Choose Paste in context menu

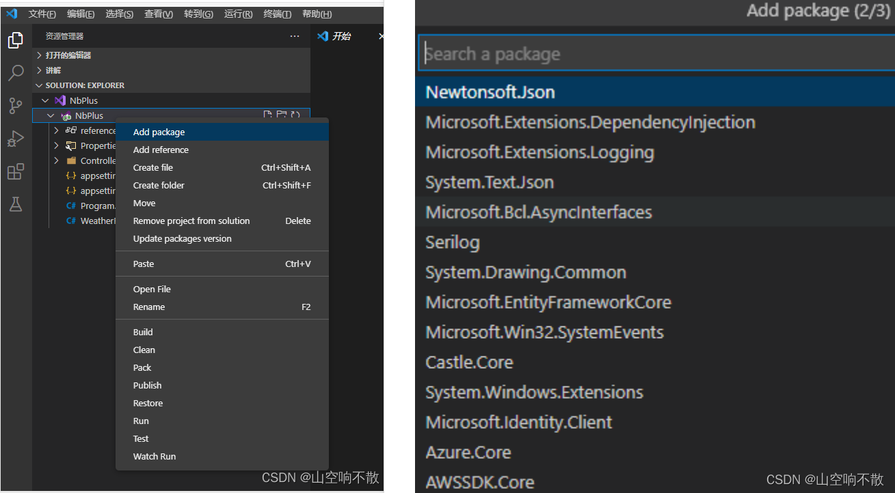[x=222, y=264]
